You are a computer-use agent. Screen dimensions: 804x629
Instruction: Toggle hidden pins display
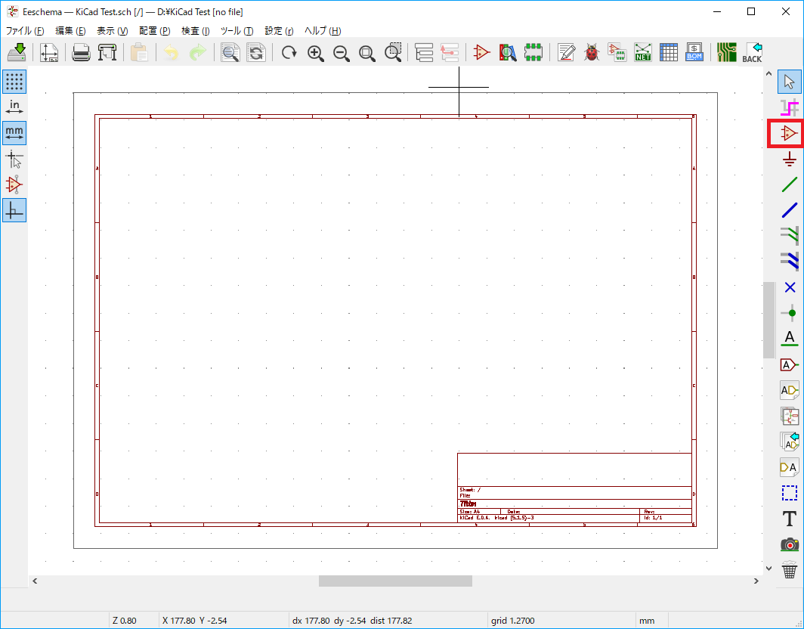(x=14, y=184)
